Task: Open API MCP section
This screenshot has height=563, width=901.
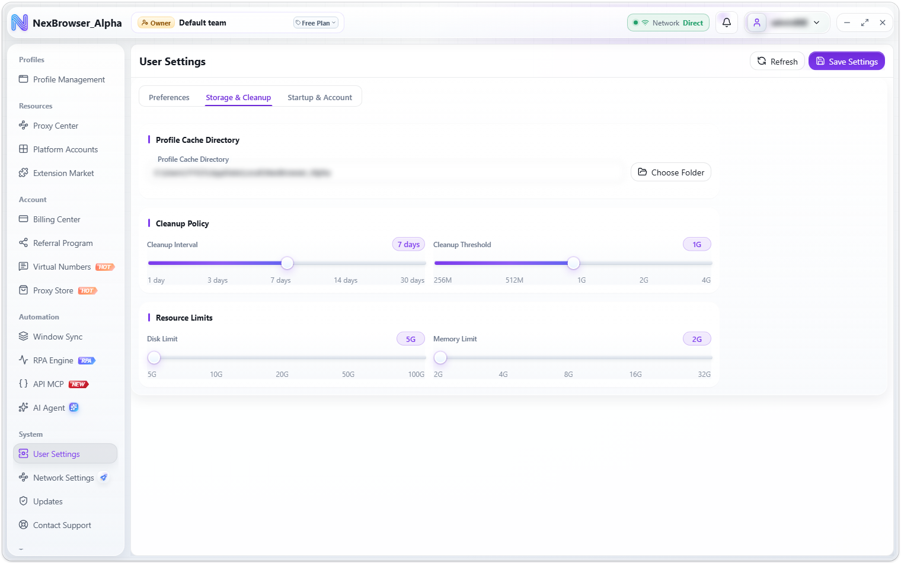Action: tap(65, 384)
